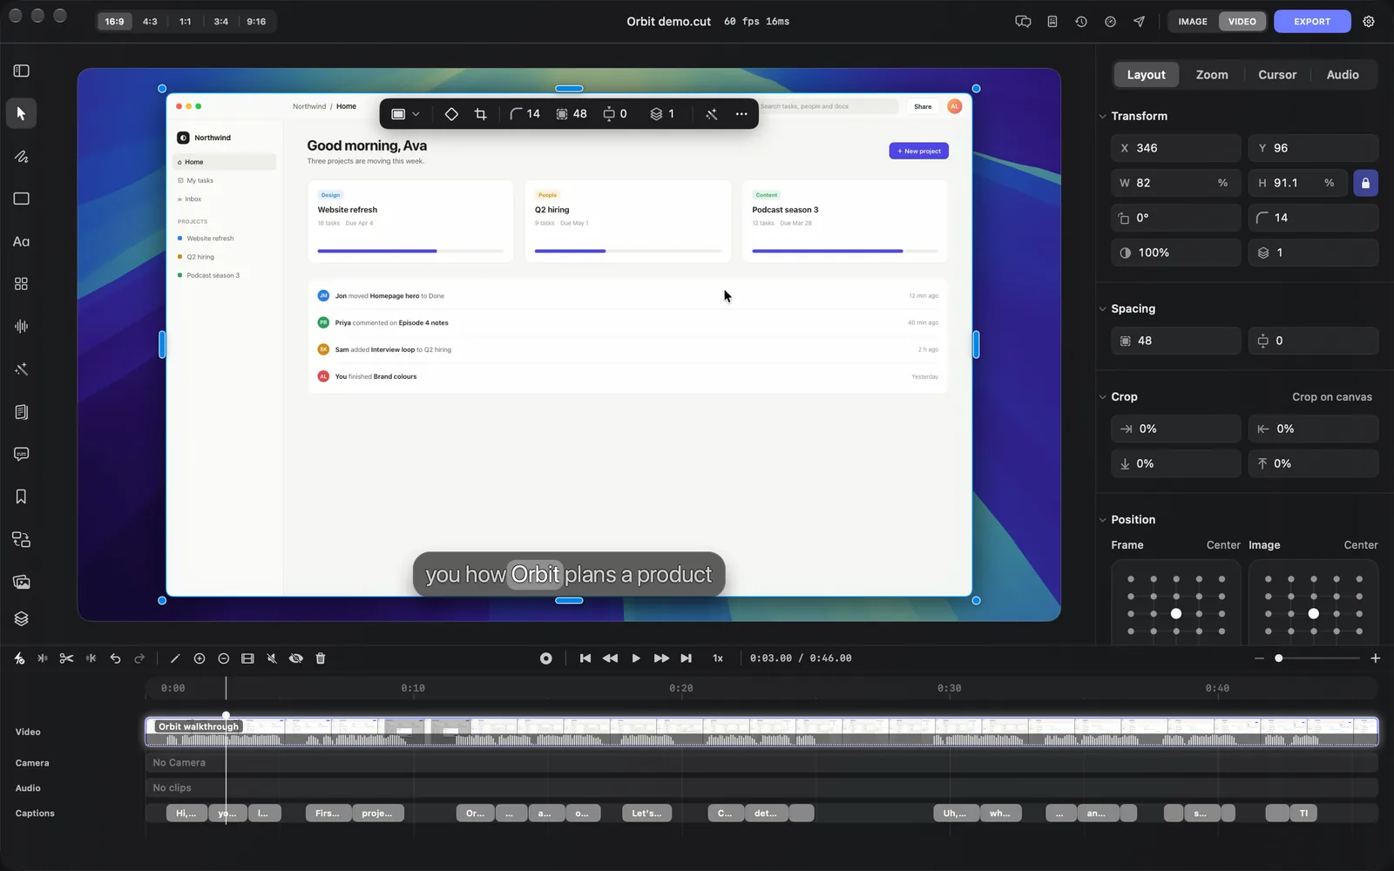This screenshot has height=871, width=1394.
Task: Open the Audio tab
Action: point(1343,75)
